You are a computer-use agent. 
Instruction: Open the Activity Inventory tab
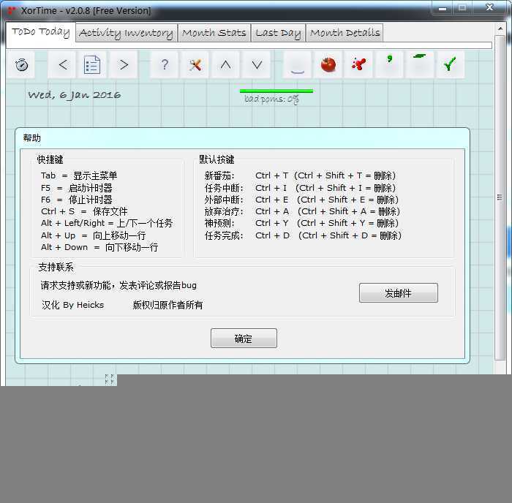(127, 33)
